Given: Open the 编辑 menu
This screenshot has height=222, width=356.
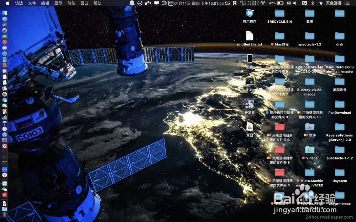Looking at the screenshot, I should point(45,3).
